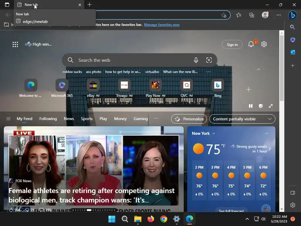301x226 pixels.
Task: Show more search suggestions ellipsis
Action: tap(208, 72)
